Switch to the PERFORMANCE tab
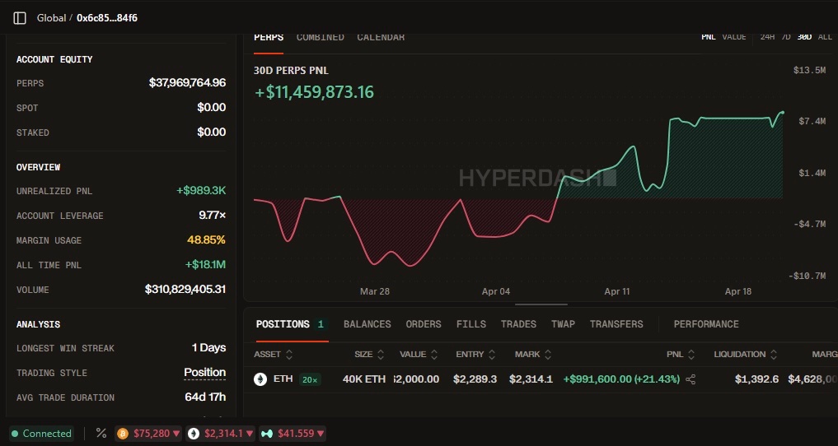This screenshot has width=838, height=446. coord(705,324)
